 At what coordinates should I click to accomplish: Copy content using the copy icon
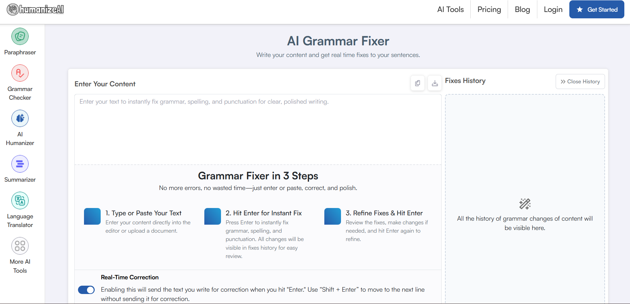coord(417,83)
